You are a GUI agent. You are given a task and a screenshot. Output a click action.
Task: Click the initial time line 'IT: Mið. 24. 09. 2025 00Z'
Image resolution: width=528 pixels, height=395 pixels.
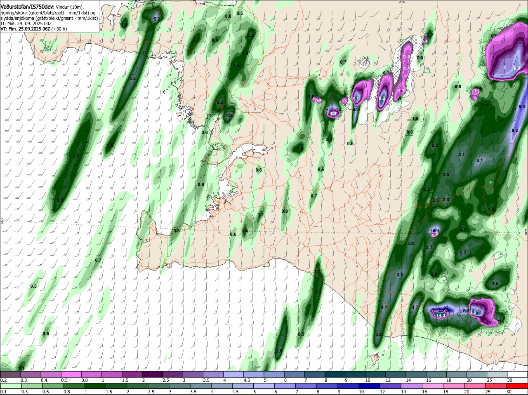26,24
